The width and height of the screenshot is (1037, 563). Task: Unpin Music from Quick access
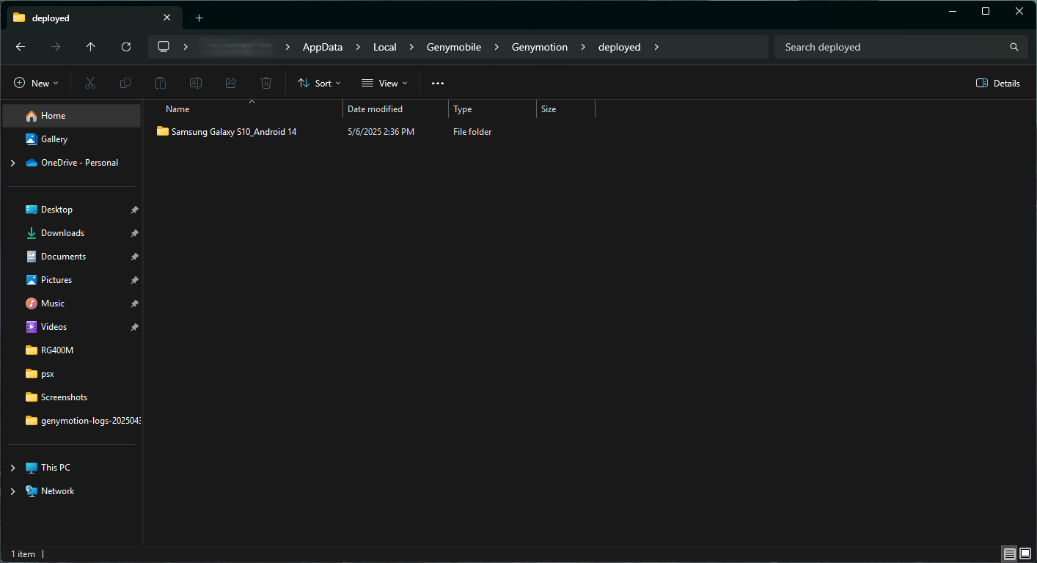(134, 303)
